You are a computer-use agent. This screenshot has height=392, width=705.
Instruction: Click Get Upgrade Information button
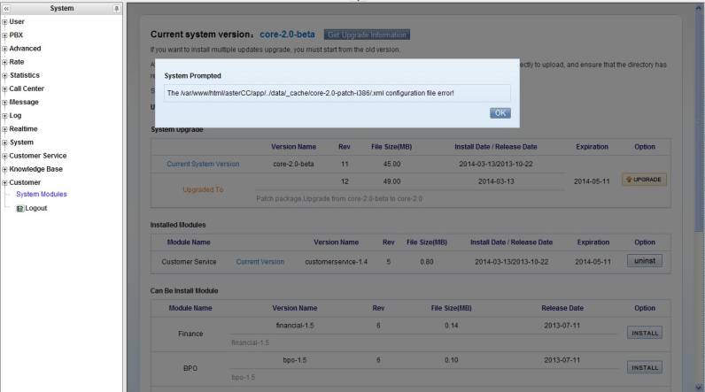tap(367, 35)
